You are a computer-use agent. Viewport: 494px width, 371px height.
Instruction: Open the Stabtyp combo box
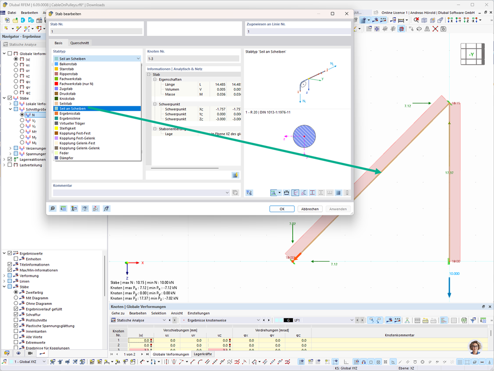pos(97,58)
